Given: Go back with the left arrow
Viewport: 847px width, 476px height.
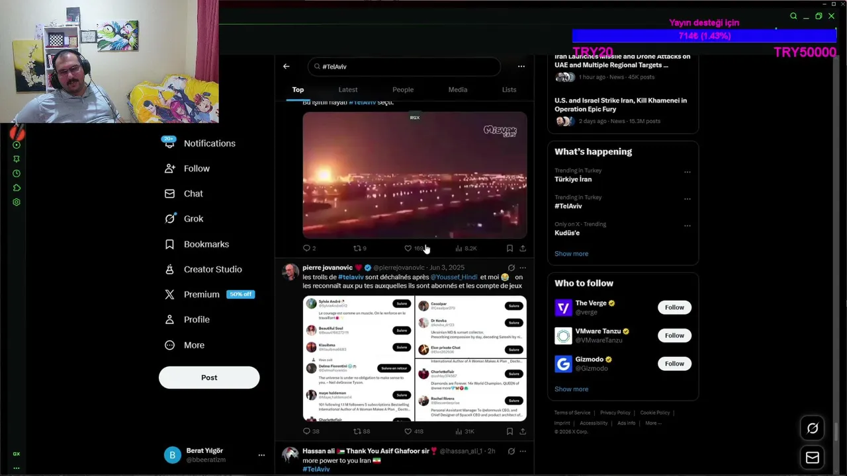Looking at the screenshot, I should point(286,66).
